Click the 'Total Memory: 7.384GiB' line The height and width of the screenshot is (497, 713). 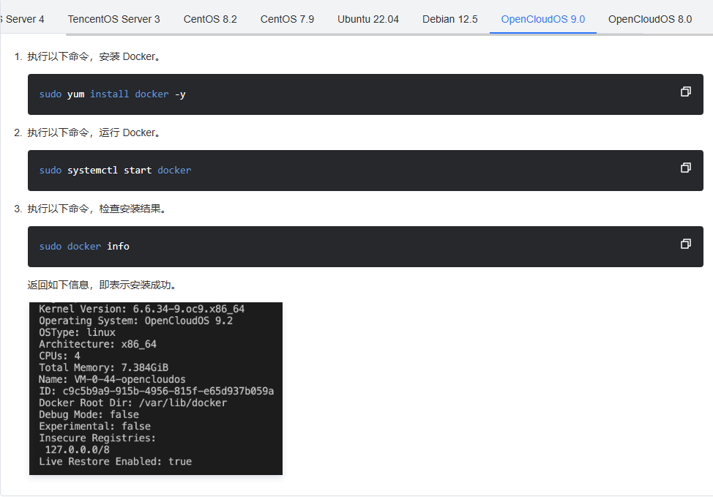click(x=104, y=368)
